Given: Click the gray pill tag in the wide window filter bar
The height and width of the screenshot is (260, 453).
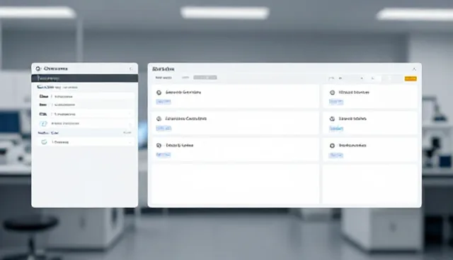Looking at the screenshot, I should pyautogui.click(x=205, y=78).
